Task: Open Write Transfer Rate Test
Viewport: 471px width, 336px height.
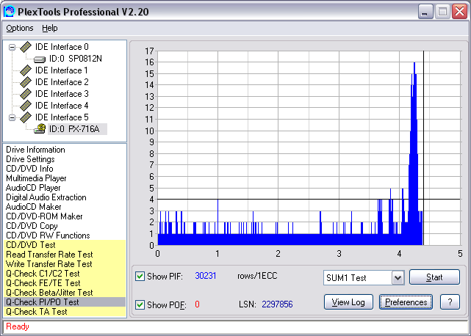Action: (x=49, y=264)
